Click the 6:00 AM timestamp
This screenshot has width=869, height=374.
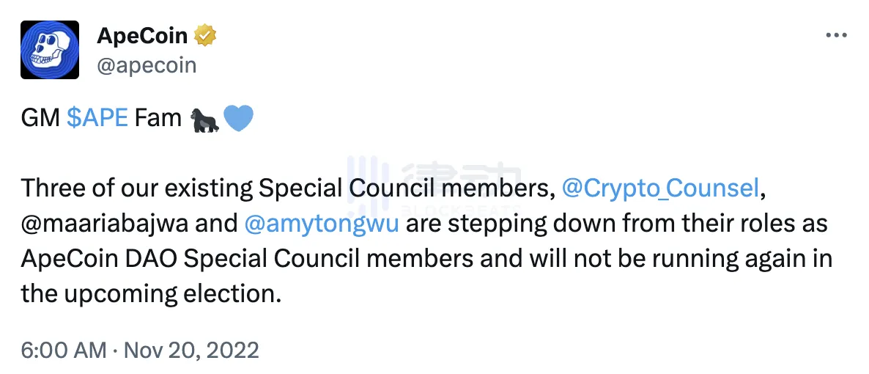point(63,351)
